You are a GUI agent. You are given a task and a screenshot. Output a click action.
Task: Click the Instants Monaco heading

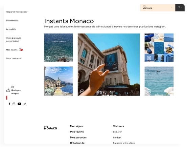(x=69, y=21)
